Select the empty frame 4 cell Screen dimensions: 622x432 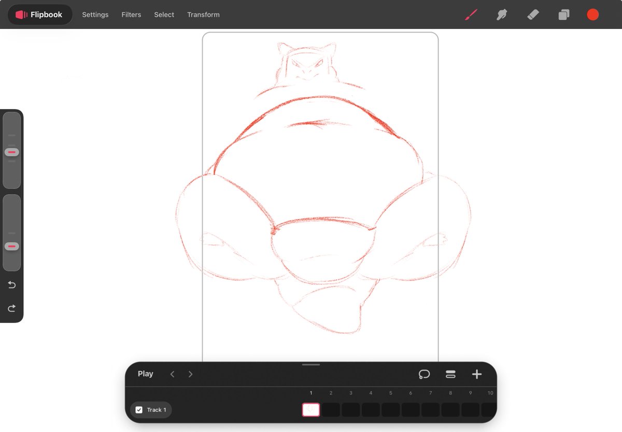pyautogui.click(x=371, y=410)
